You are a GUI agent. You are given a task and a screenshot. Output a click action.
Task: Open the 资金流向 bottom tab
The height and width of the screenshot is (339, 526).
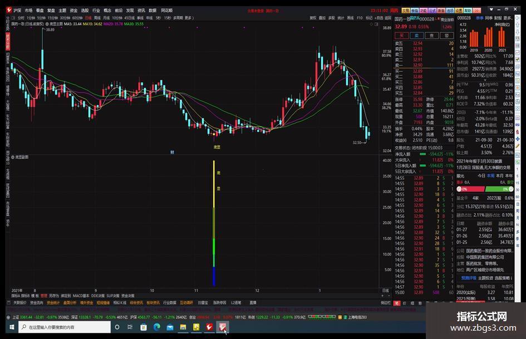pyautogui.click(x=37, y=302)
